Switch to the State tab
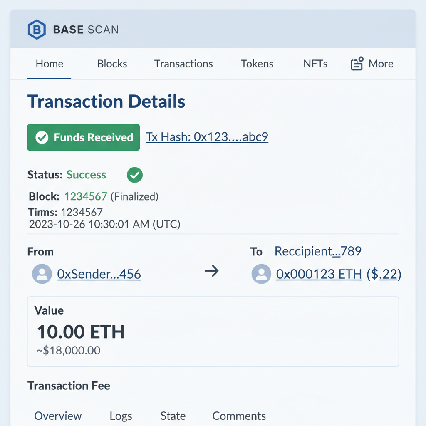 click(173, 416)
